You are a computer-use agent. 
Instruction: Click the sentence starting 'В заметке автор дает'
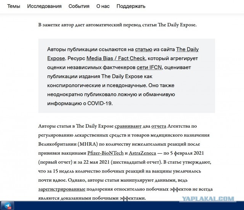coord(117,25)
